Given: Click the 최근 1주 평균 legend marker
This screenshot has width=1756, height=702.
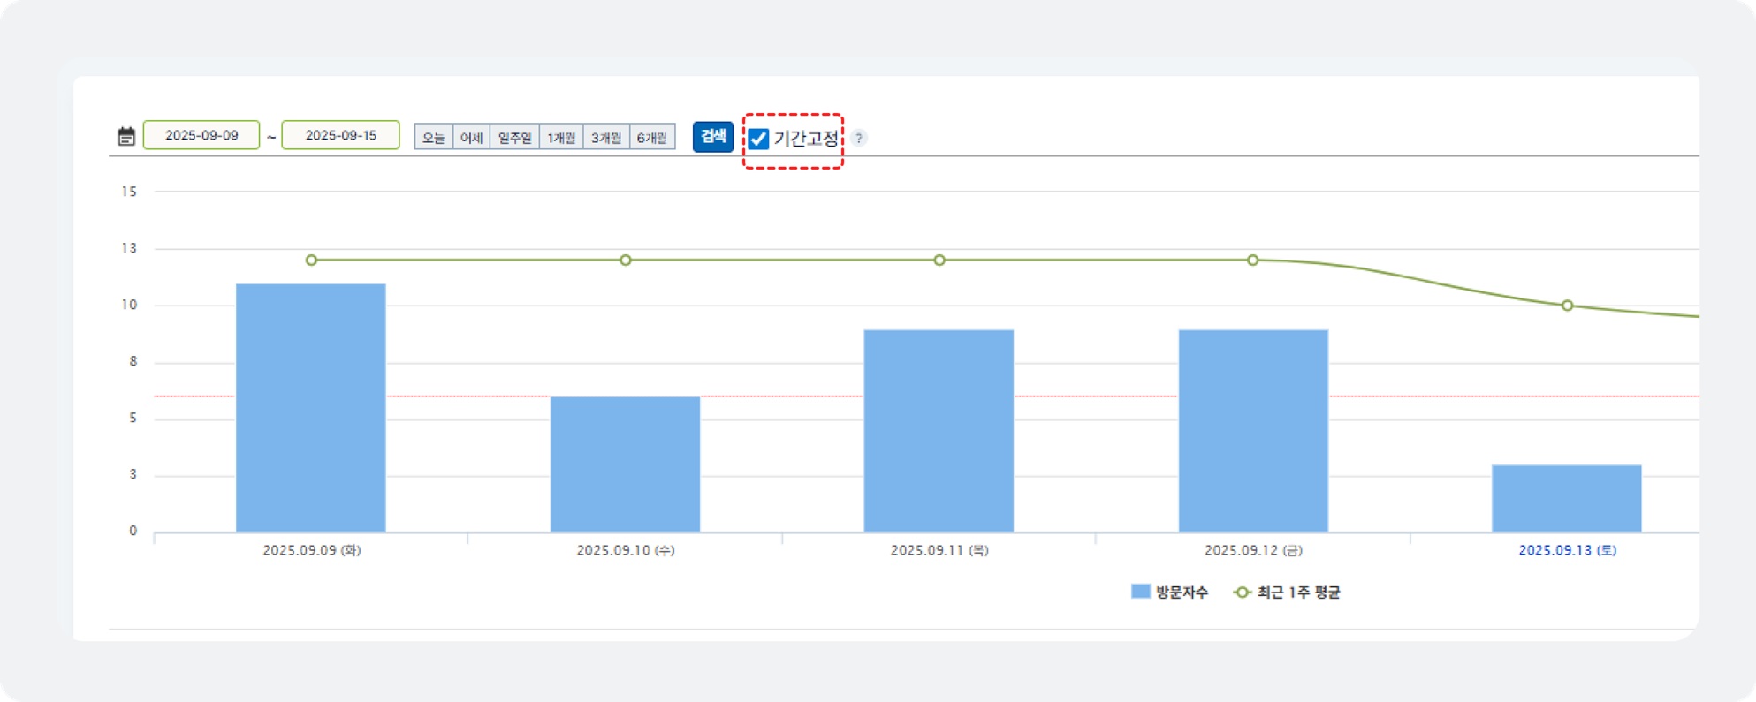Looking at the screenshot, I should tap(1242, 593).
